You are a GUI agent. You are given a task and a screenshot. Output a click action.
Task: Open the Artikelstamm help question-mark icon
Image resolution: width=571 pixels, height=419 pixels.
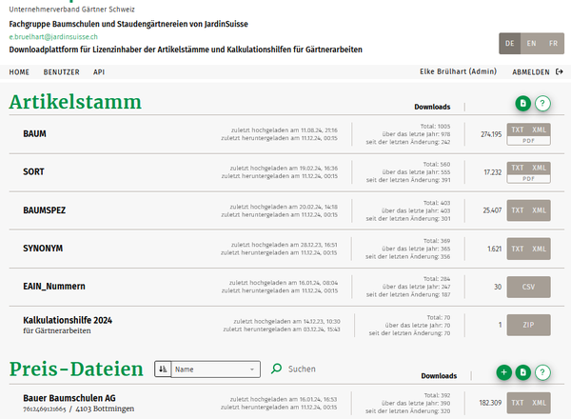coord(542,104)
